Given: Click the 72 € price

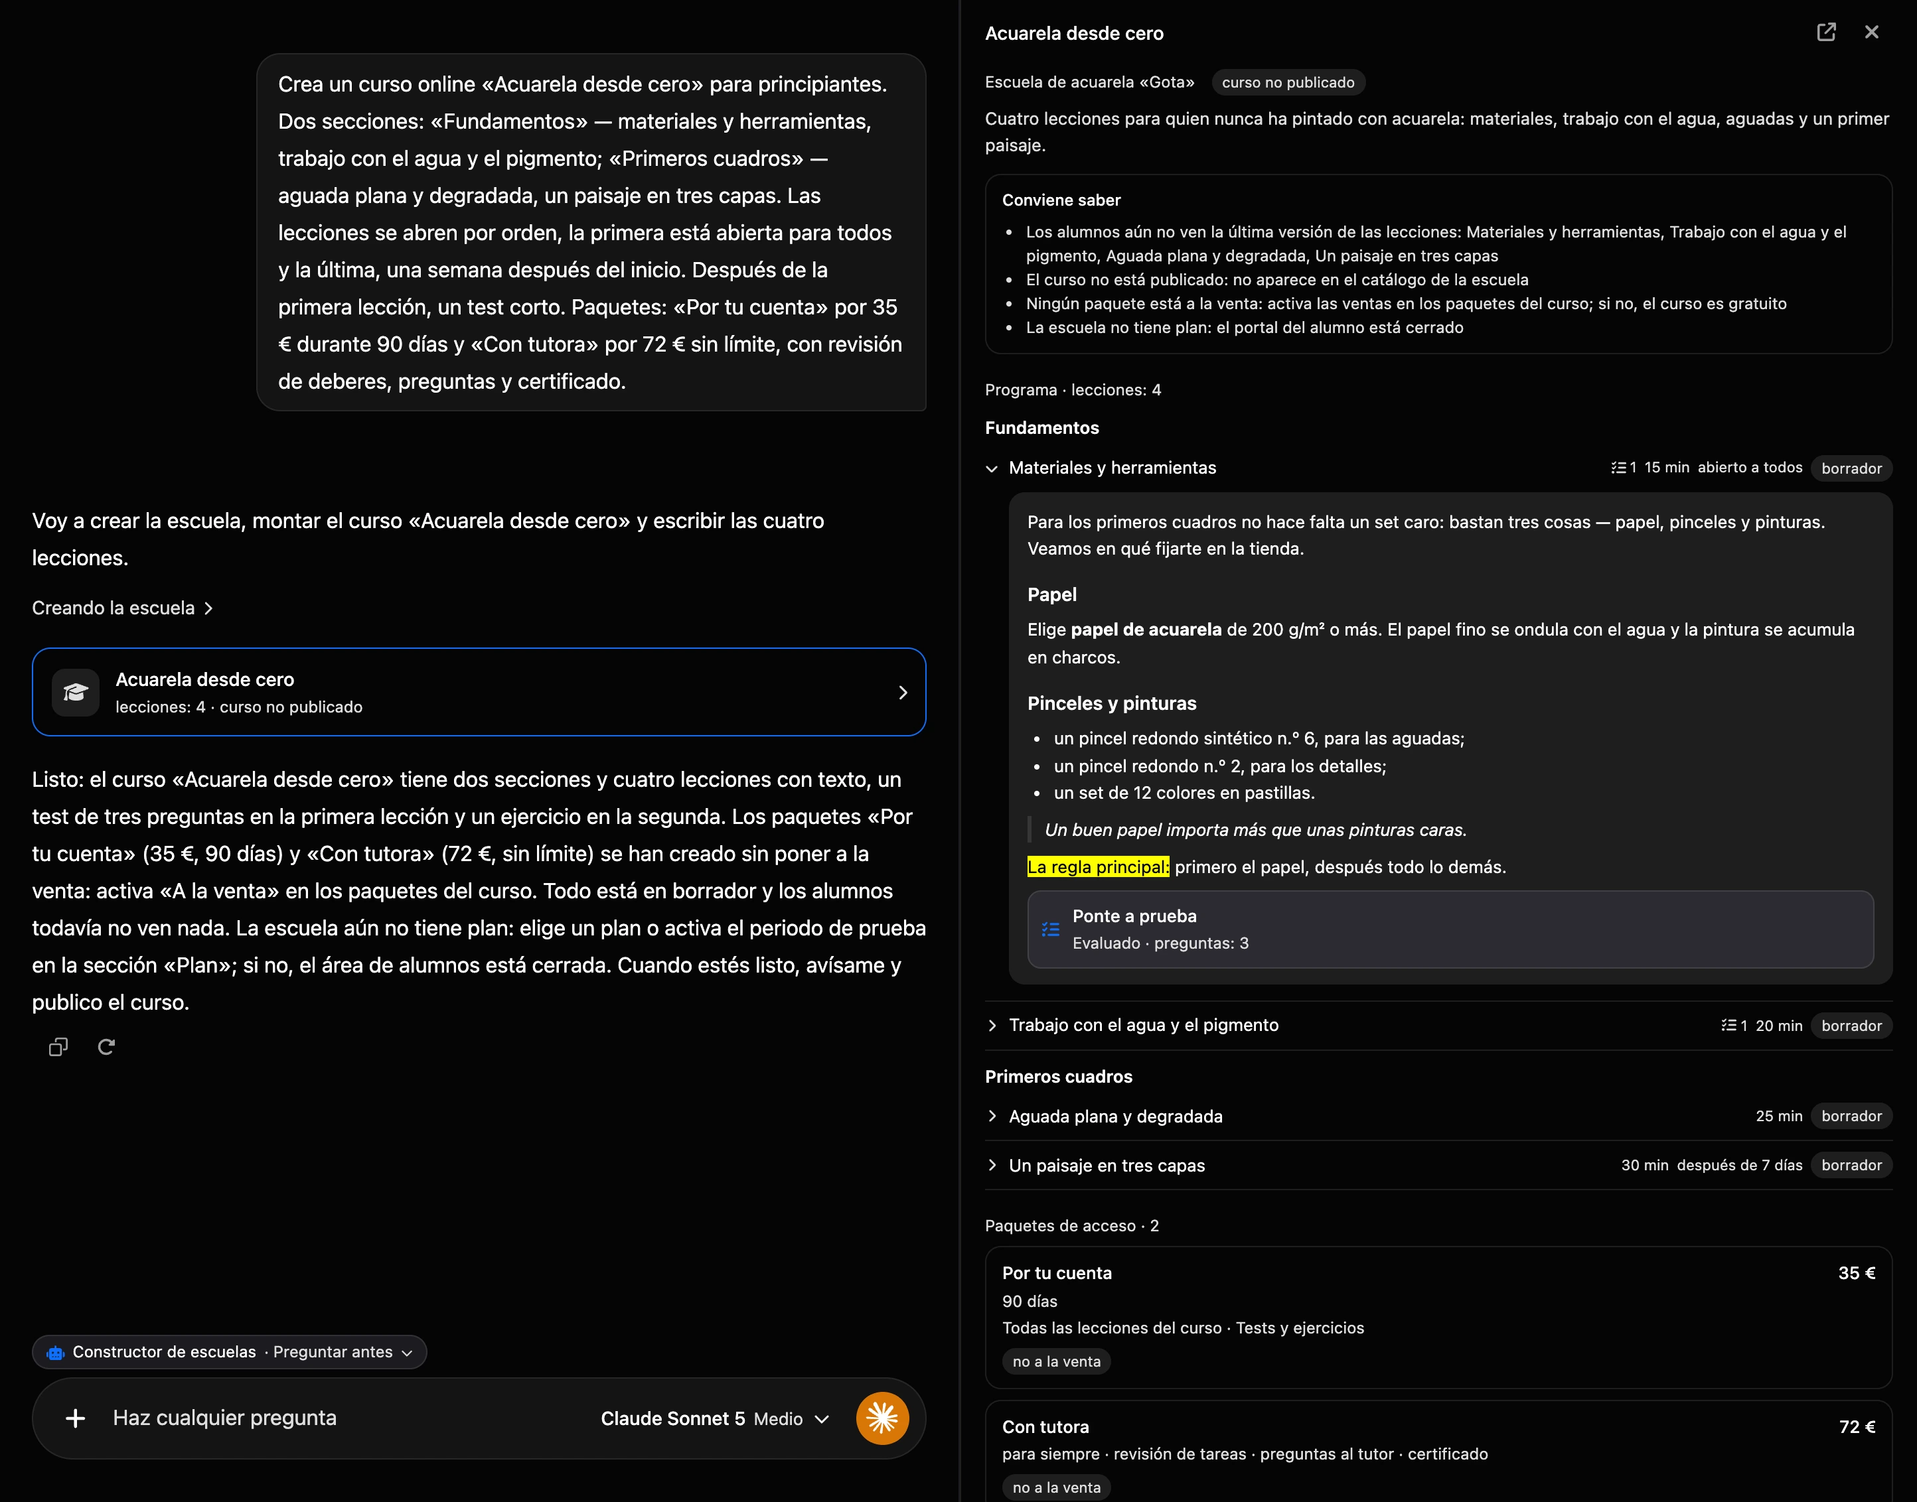Looking at the screenshot, I should [1857, 1427].
